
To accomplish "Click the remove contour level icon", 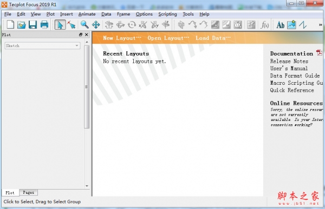I will tap(226, 25).
